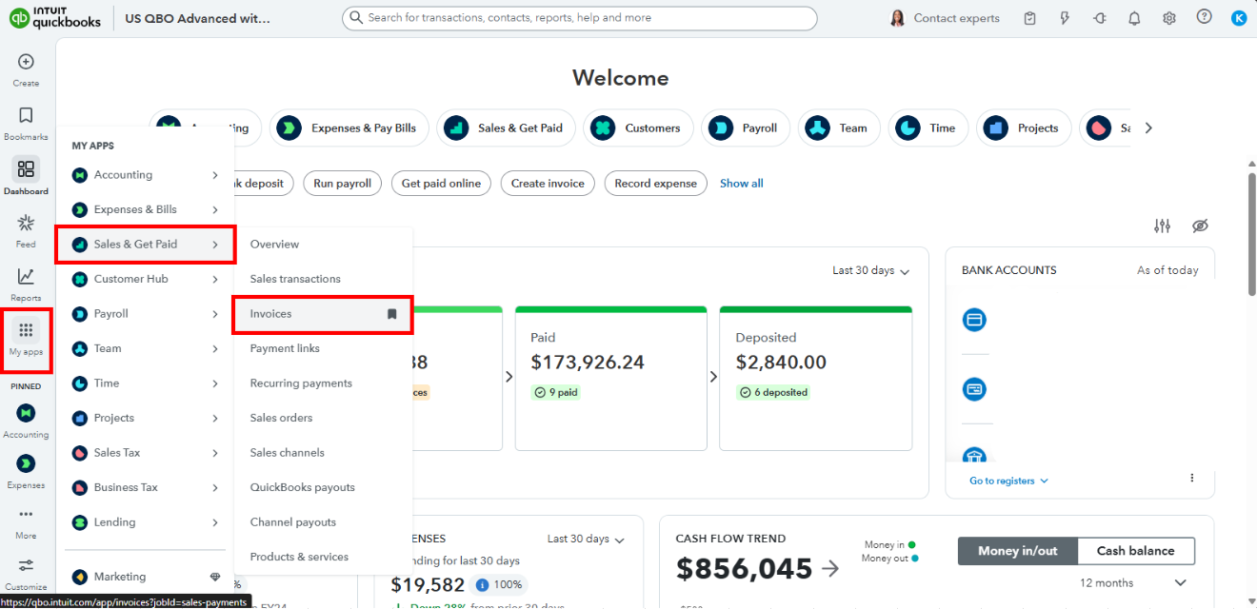Click the Create plus icon in sidebar
Viewport: 1257px width, 609px height.
click(x=26, y=62)
